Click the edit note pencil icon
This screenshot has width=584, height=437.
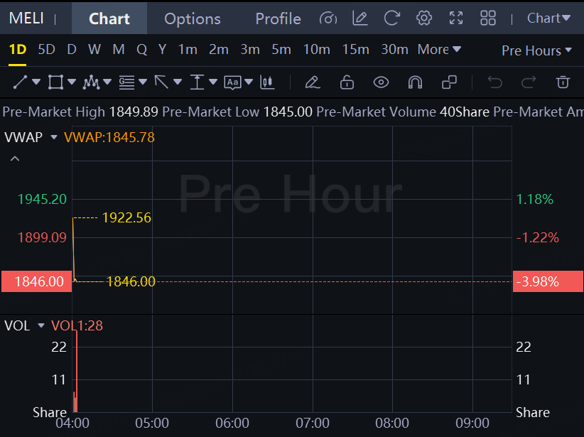click(x=360, y=18)
